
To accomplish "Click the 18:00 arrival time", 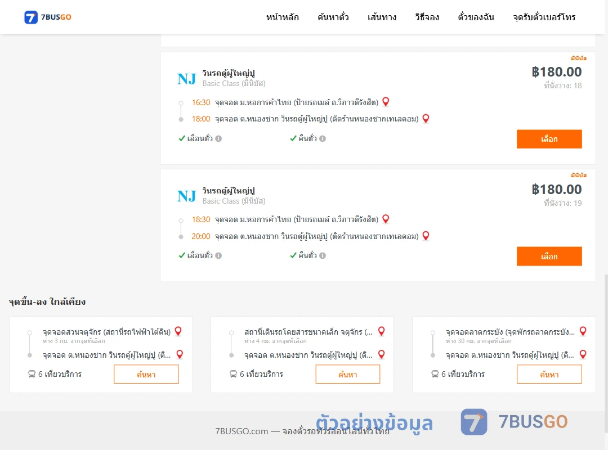I will (x=201, y=119).
